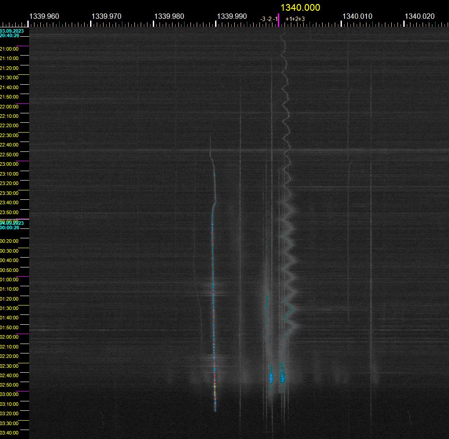
Task: Click the -3 offset marker on frequency ruler
Action: point(263,19)
